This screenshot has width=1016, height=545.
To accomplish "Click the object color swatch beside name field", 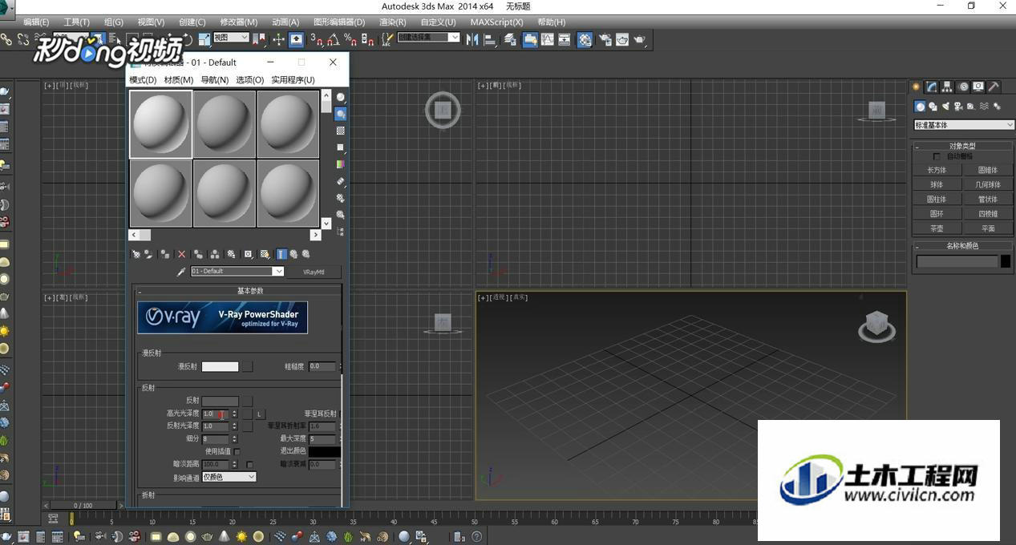I will [x=1006, y=261].
